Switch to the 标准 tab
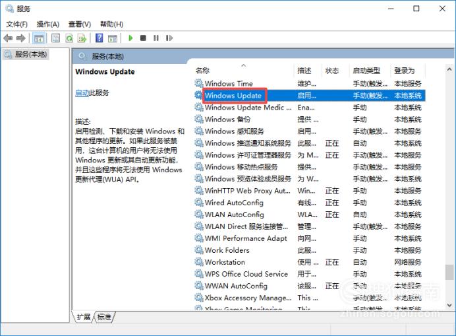Viewport: 456px width, 336px height. click(x=104, y=317)
